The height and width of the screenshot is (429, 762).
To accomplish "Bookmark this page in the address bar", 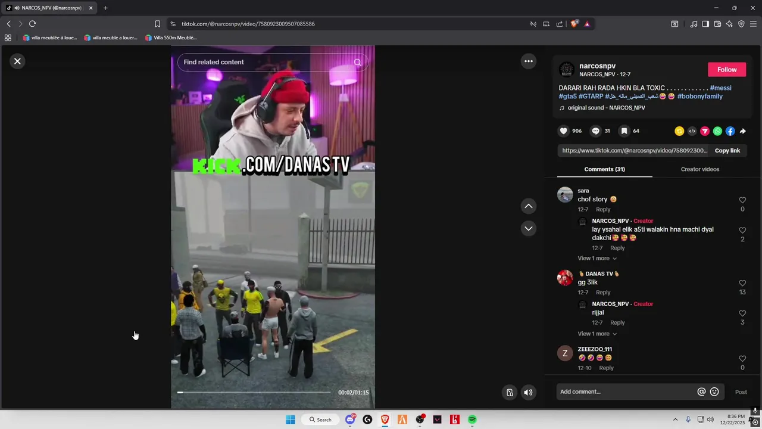I will tap(157, 24).
